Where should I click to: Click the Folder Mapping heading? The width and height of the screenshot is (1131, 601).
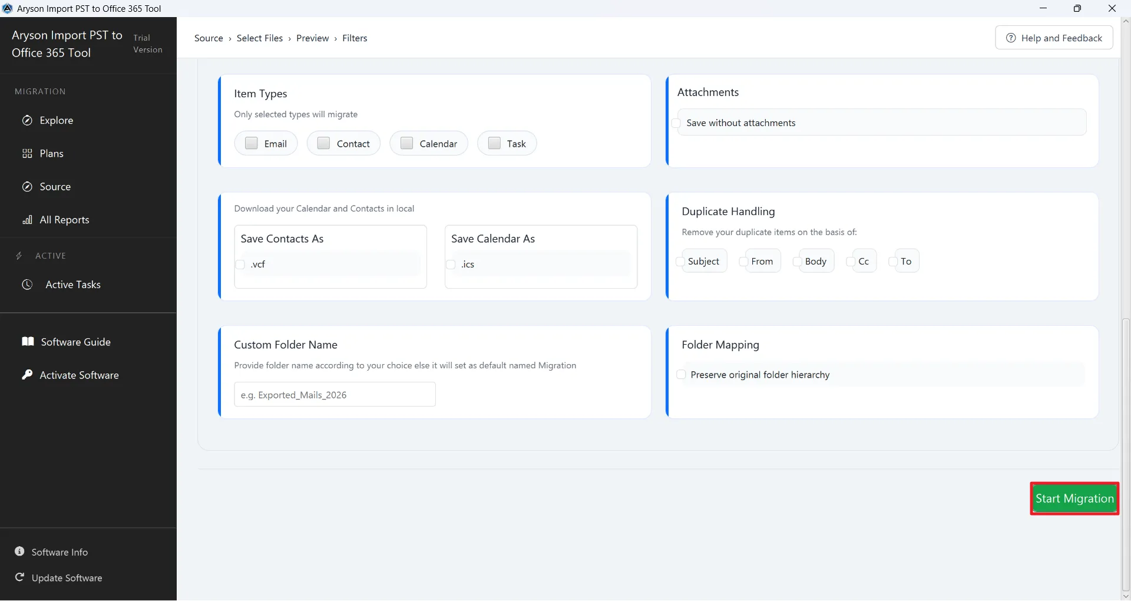click(x=720, y=345)
